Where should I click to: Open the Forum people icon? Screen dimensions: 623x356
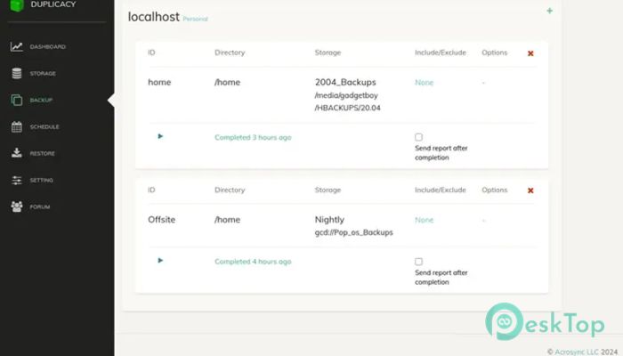click(17, 206)
